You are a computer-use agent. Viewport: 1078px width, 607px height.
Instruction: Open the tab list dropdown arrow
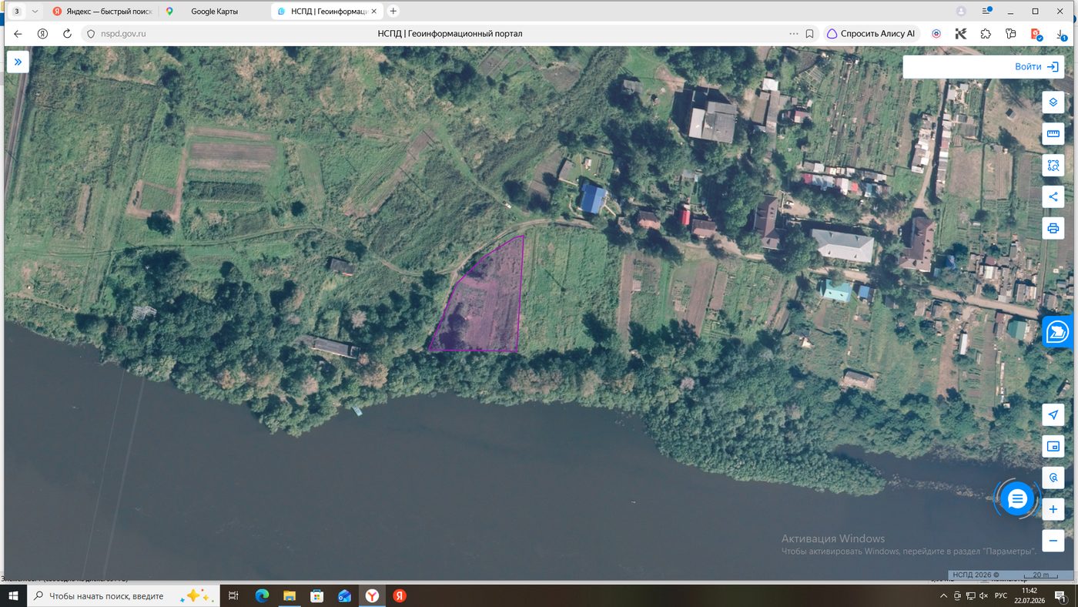coord(35,12)
